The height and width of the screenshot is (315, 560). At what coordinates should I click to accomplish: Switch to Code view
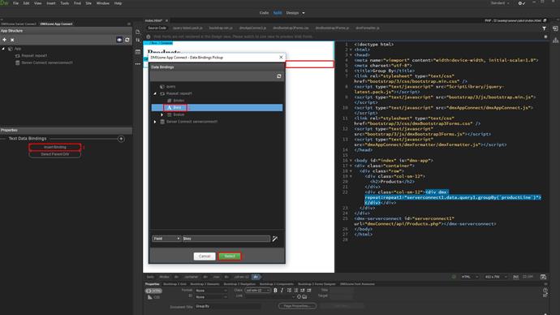click(264, 12)
